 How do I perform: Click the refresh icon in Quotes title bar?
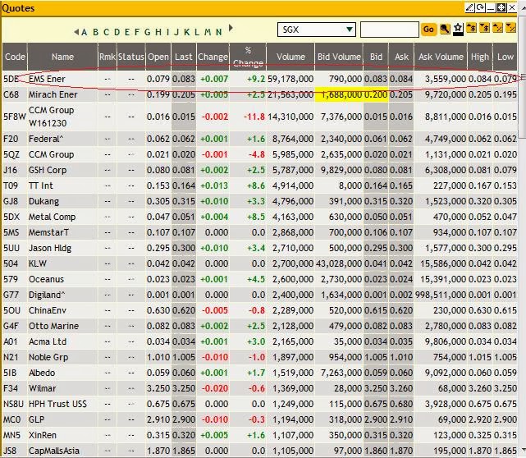[480, 7]
